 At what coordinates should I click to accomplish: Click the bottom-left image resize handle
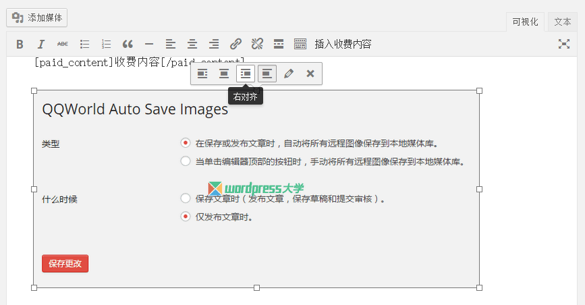34,288
